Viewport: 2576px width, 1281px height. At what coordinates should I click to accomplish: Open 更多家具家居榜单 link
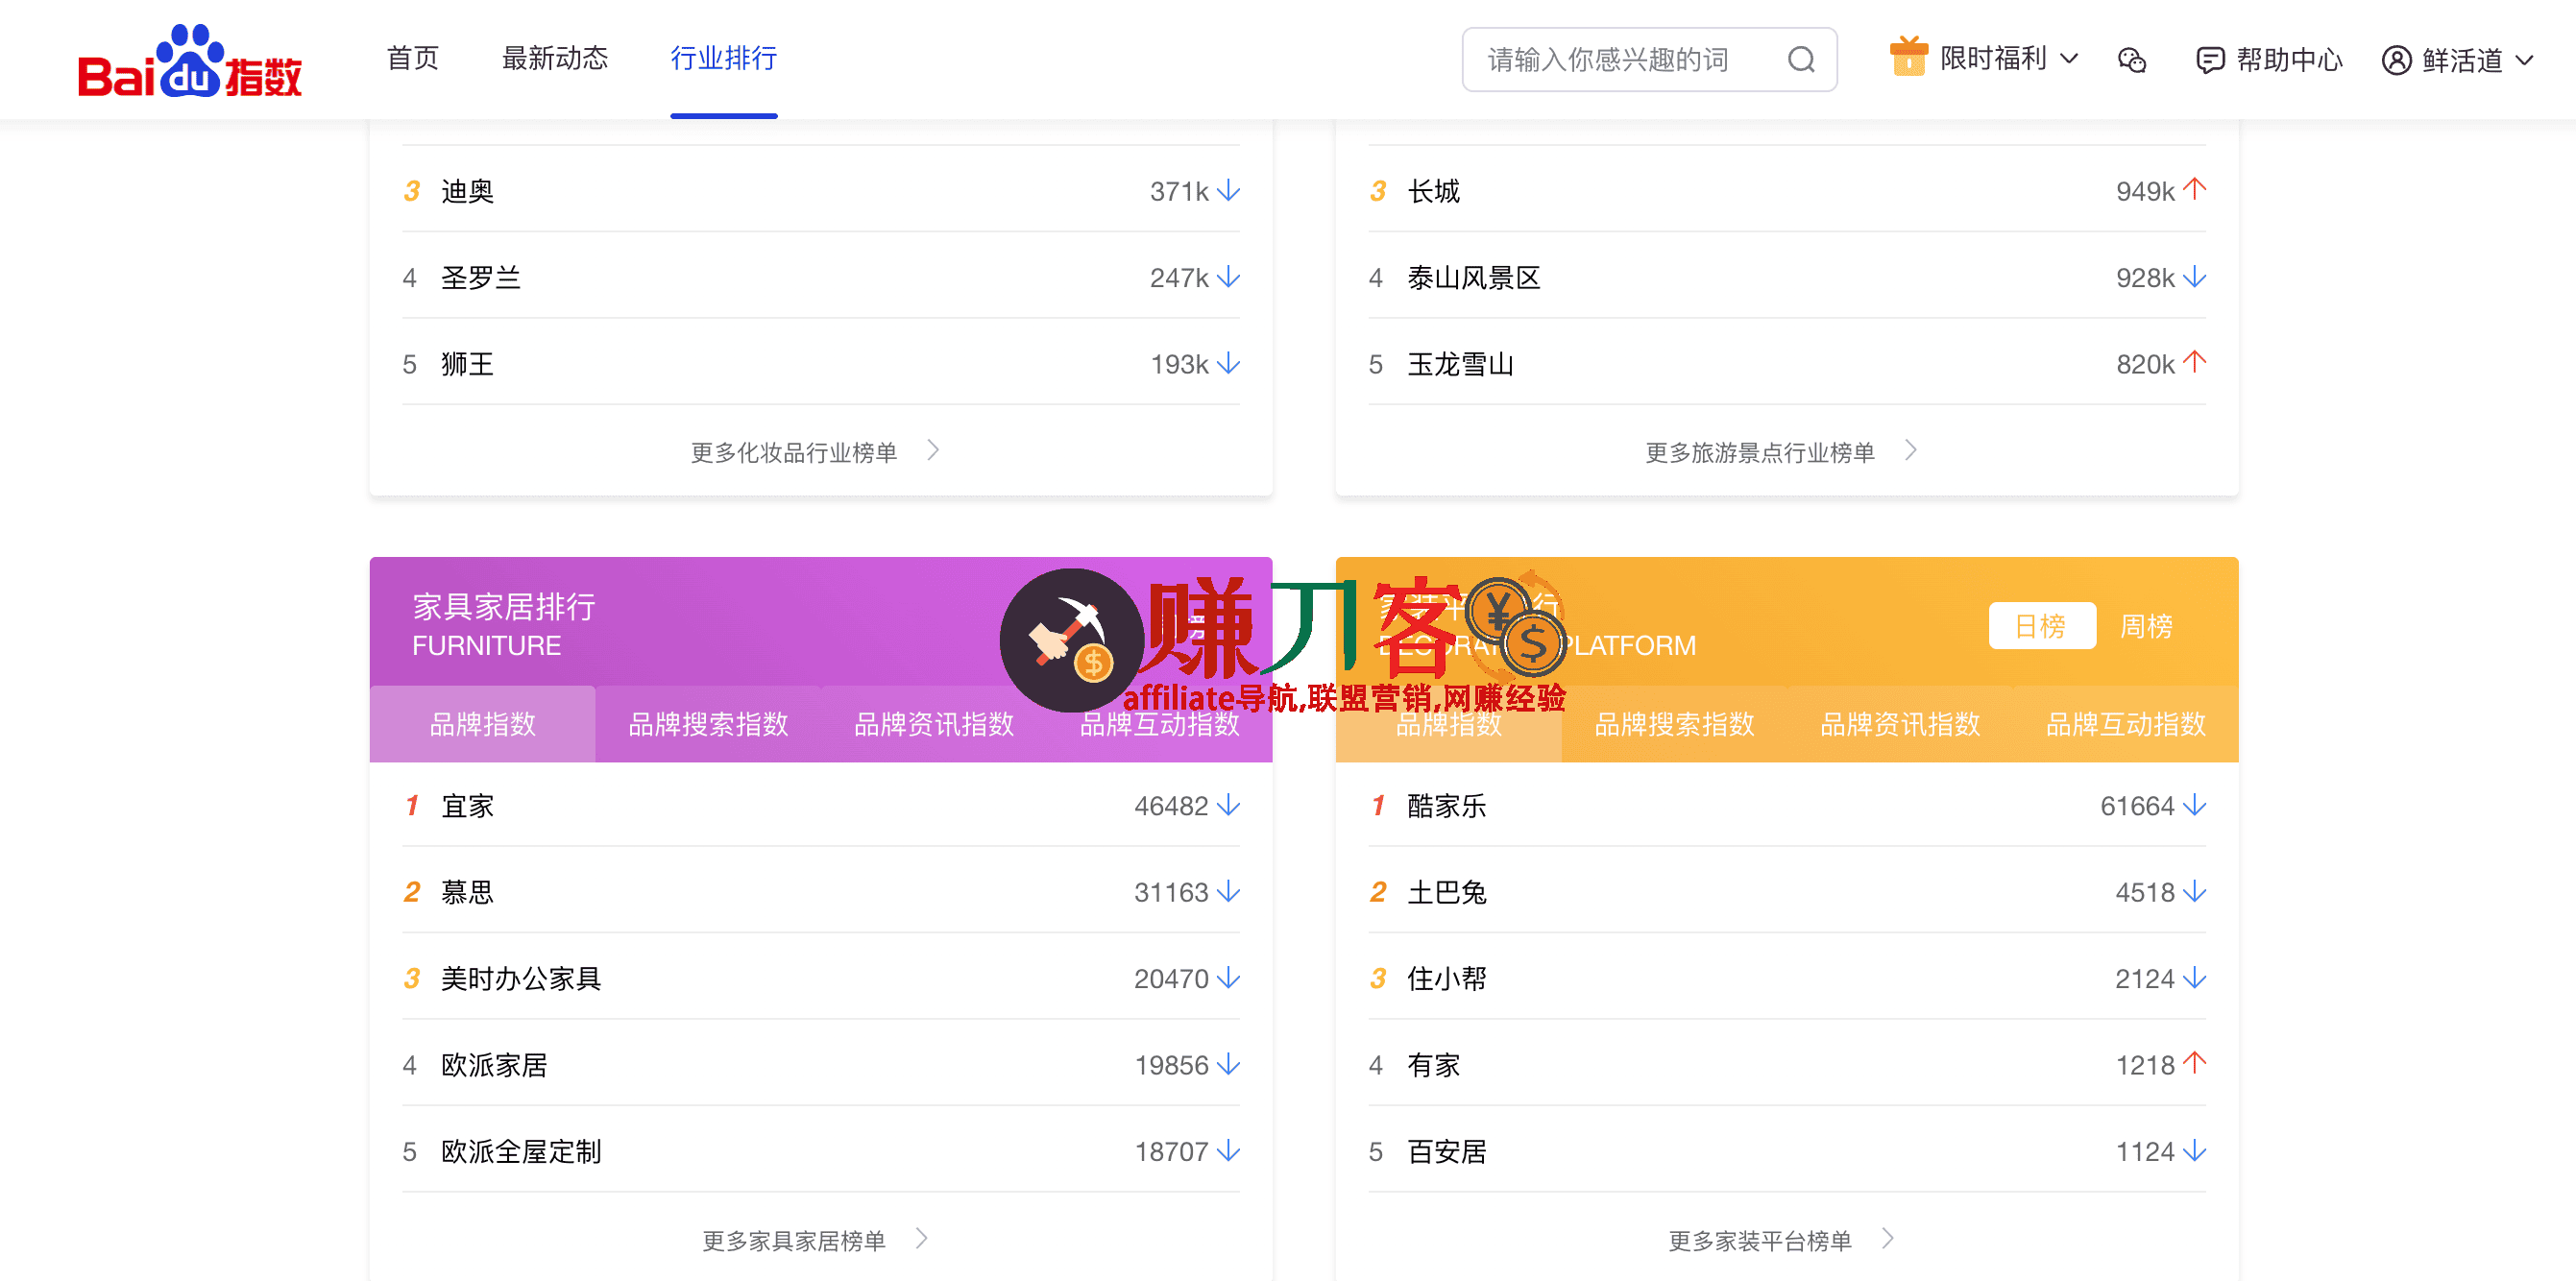(x=794, y=1241)
